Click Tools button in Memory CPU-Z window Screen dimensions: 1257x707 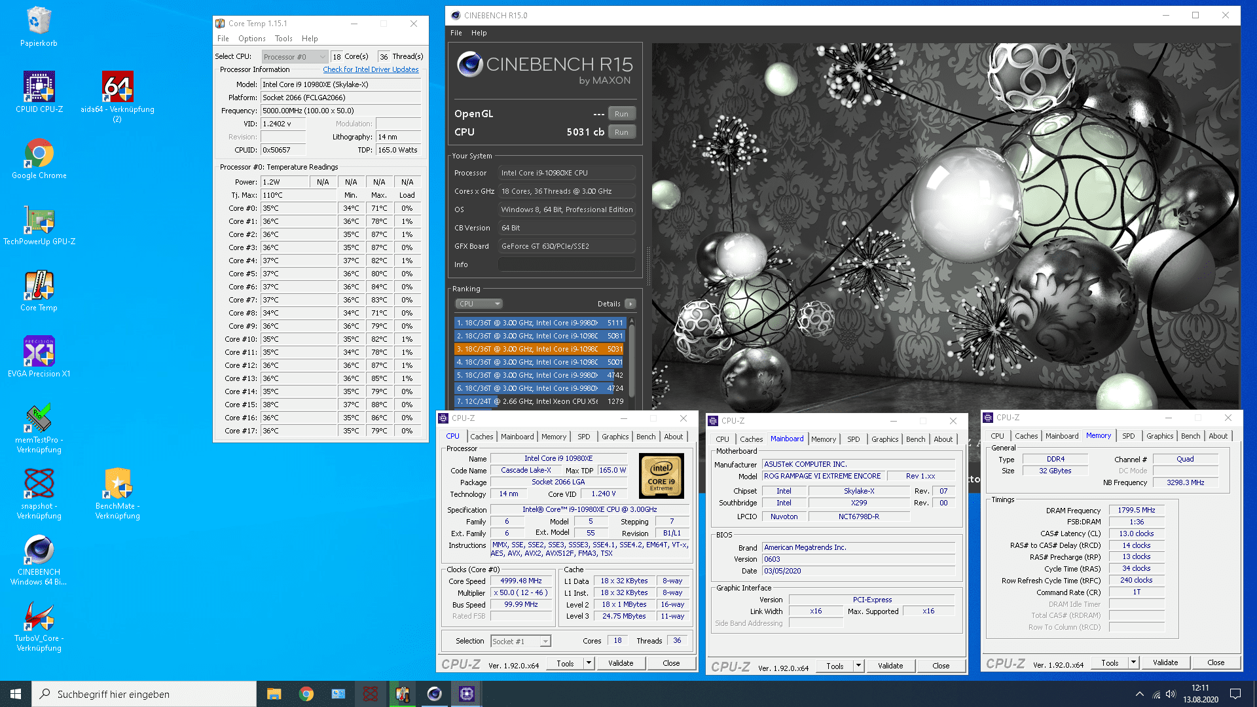[x=1110, y=662]
